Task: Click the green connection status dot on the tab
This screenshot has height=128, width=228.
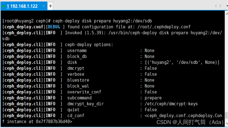Action: (4, 6)
